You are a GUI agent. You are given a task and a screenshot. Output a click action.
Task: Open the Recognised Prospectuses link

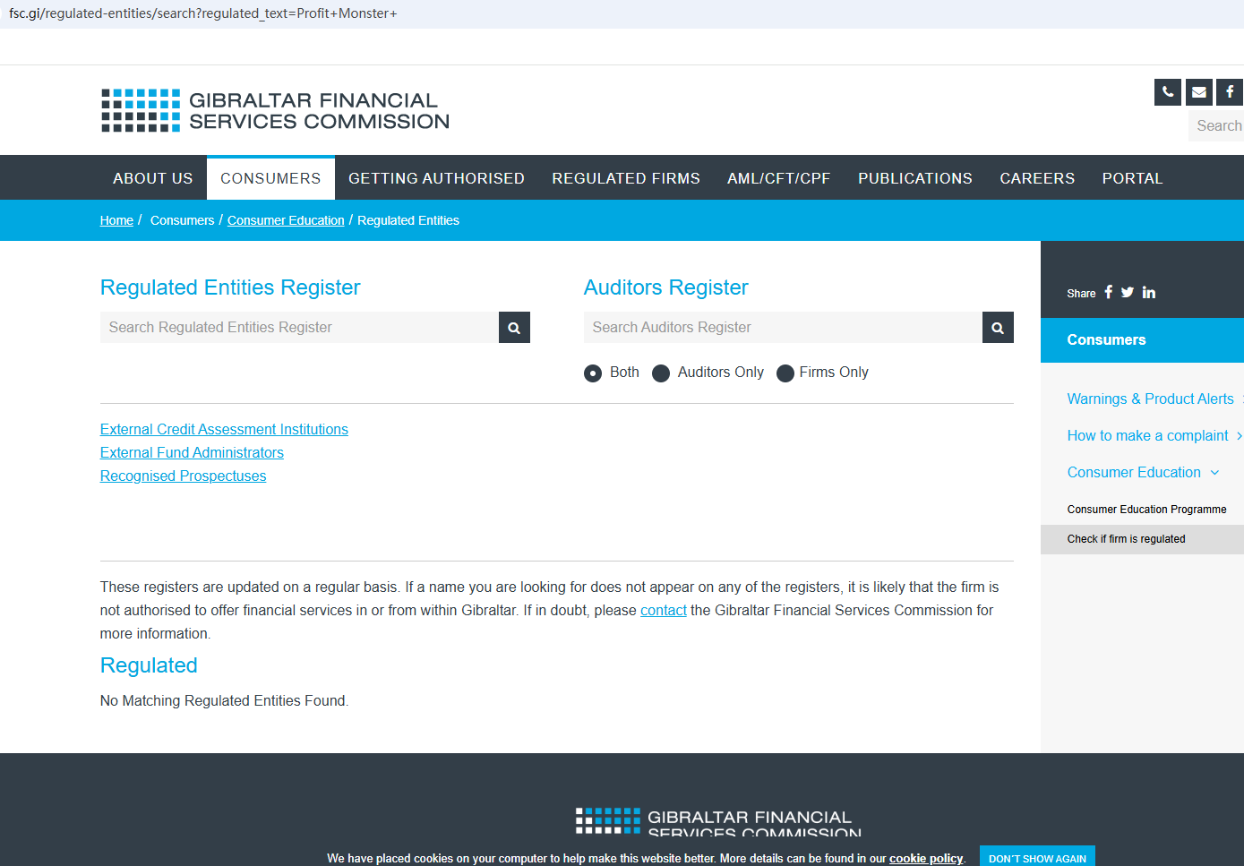(x=184, y=476)
